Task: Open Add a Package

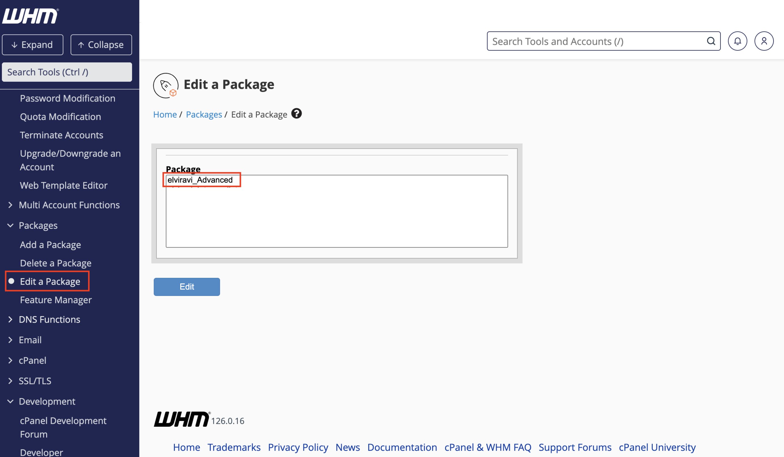Action: tap(50, 245)
